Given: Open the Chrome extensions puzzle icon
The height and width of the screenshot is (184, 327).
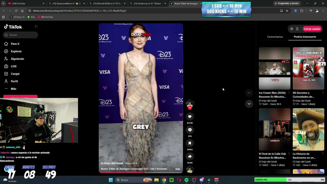Looking at the screenshot, I should click(302, 11).
